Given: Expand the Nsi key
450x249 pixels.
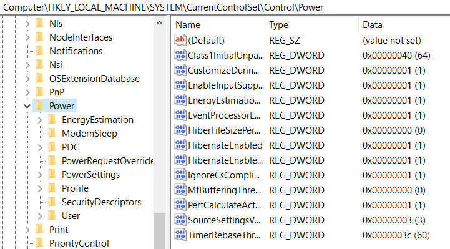Looking at the screenshot, I should [27, 65].
